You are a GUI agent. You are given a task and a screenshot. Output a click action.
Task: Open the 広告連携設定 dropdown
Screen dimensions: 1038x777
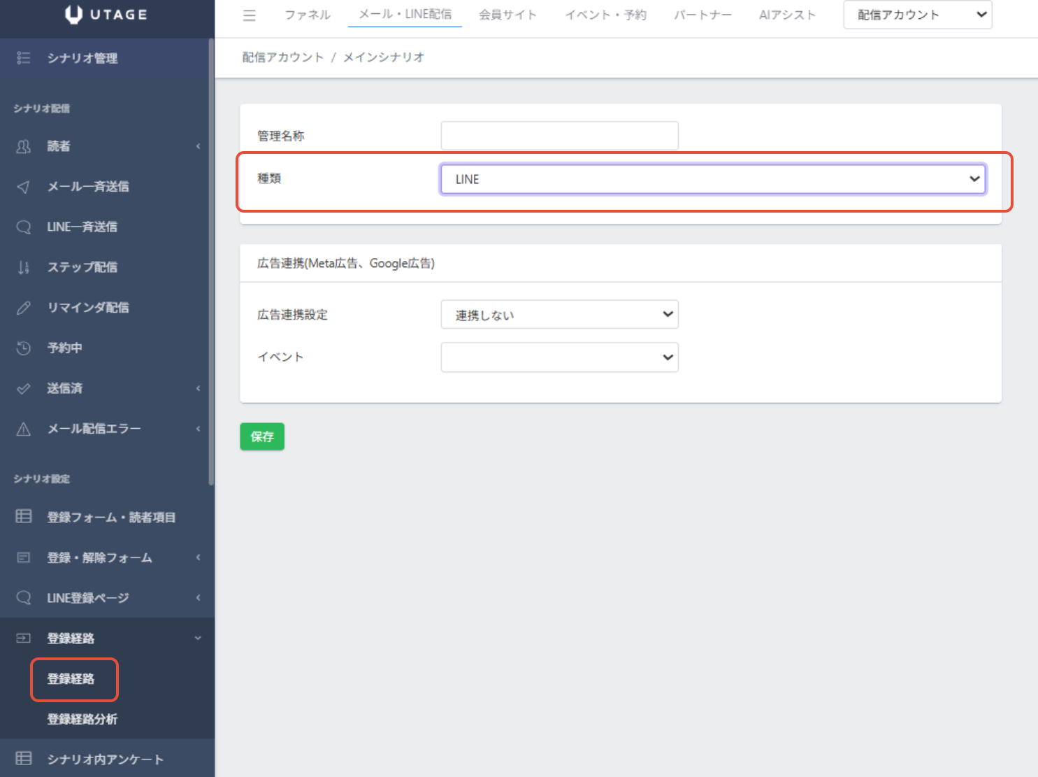[559, 315]
